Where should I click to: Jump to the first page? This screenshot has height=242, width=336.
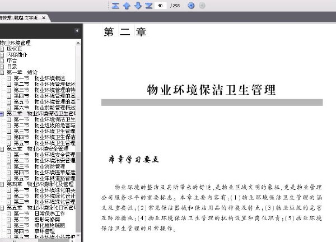[115, 6]
